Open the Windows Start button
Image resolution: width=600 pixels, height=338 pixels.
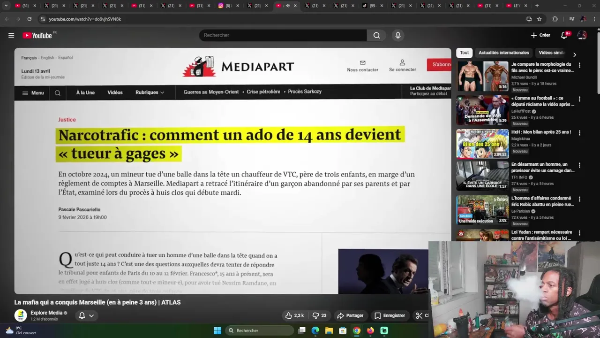217,330
